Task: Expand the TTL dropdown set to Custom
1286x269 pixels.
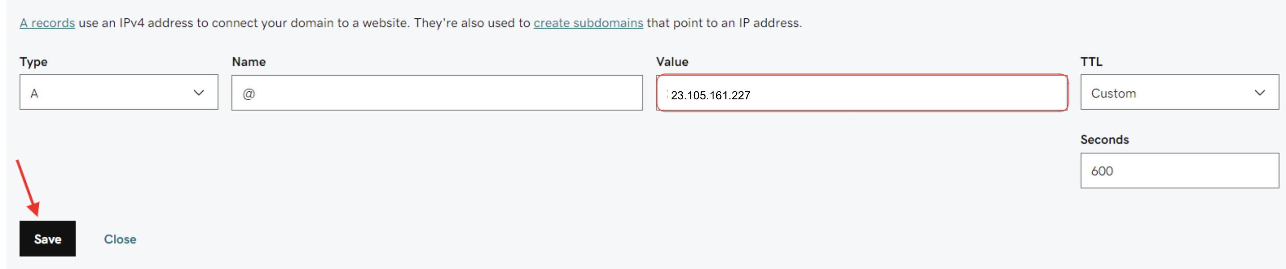Action: click(x=1179, y=93)
